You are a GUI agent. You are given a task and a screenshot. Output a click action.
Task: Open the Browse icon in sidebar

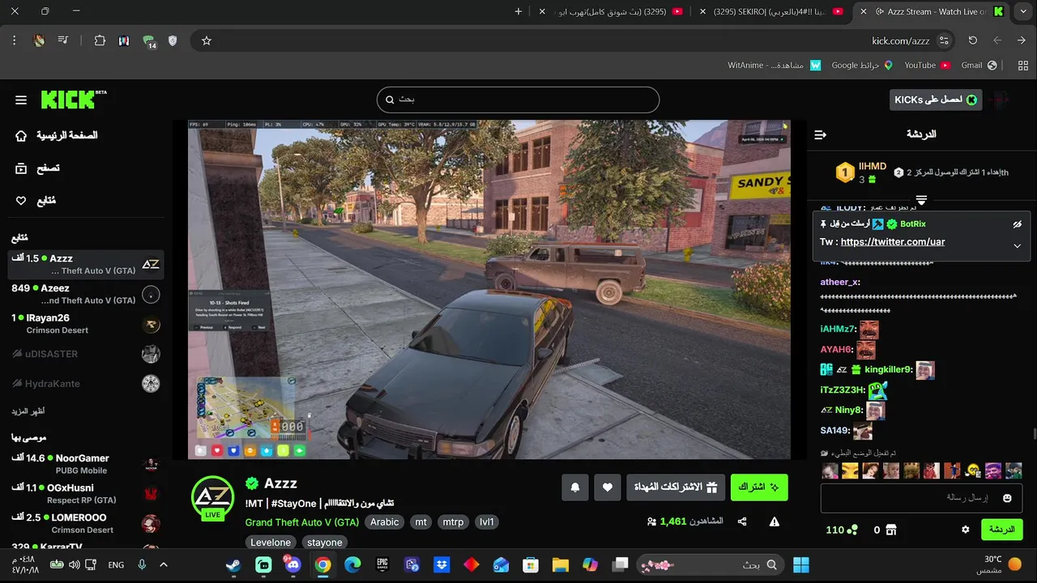coord(21,168)
